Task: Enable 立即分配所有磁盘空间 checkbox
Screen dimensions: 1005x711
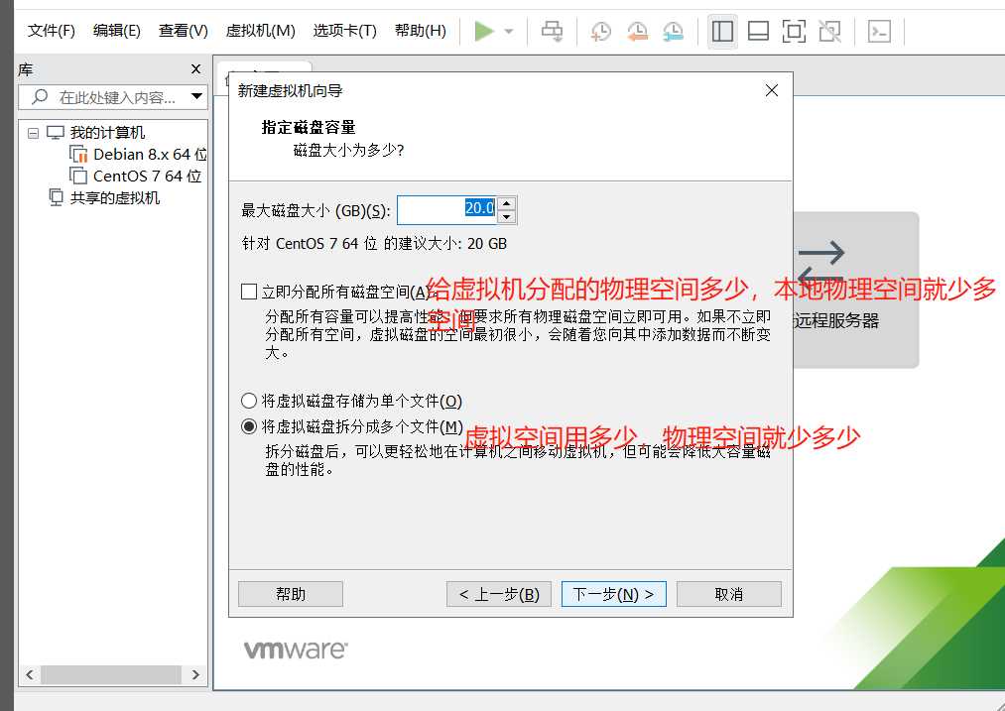Action: click(249, 293)
